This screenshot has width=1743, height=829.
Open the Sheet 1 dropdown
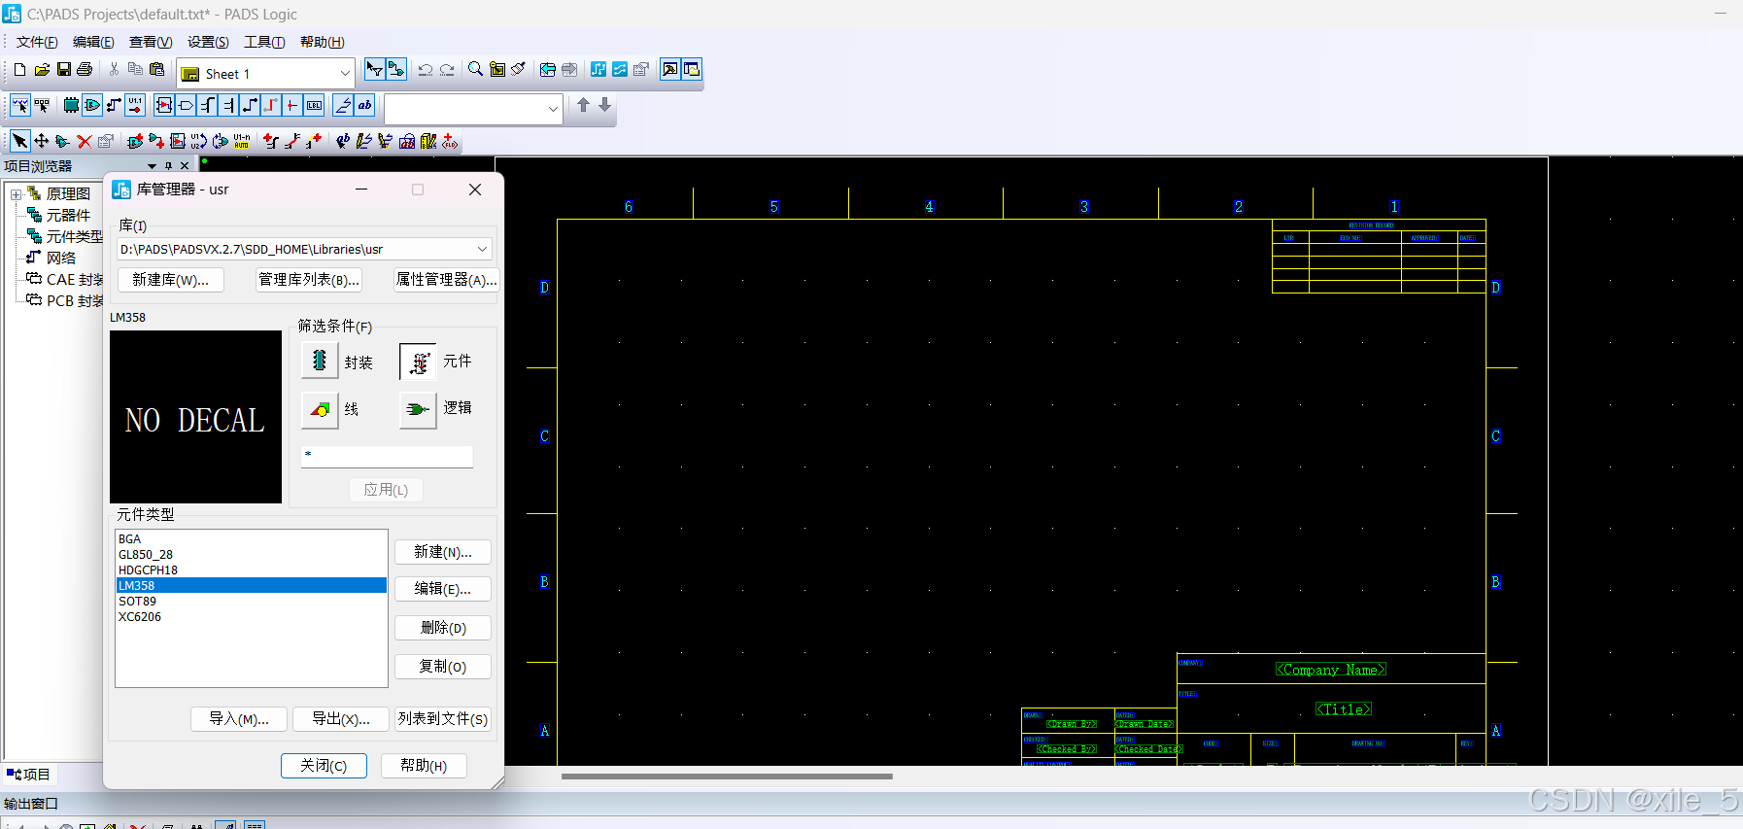click(x=345, y=74)
